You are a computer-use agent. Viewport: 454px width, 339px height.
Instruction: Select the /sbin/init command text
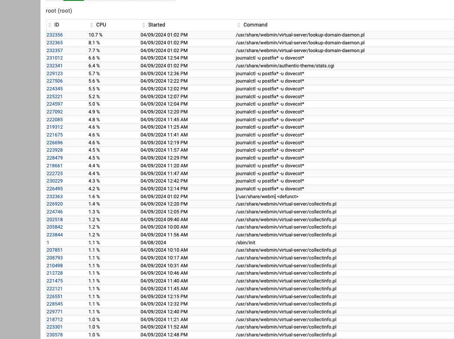coord(246,243)
